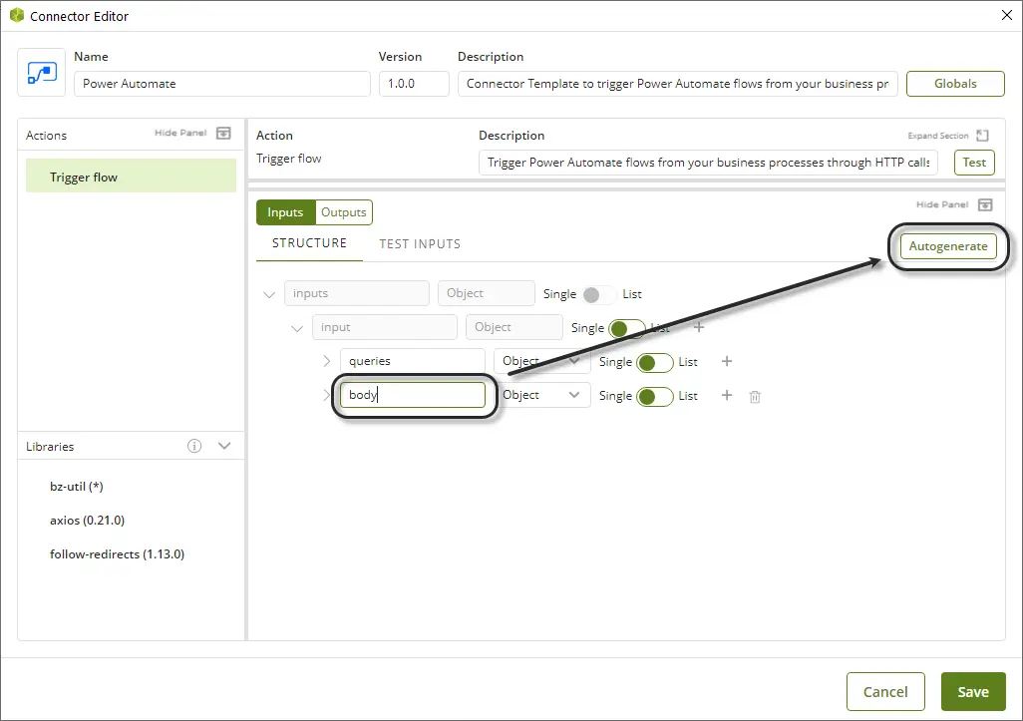This screenshot has width=1023, height=721.
Task: Click the Power Automate connector icon
Action: pyautogui.click(x=42, y=73)
